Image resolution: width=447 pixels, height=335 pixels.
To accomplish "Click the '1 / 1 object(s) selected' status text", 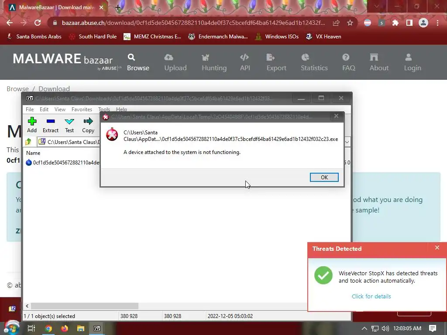I will (49, 316).
